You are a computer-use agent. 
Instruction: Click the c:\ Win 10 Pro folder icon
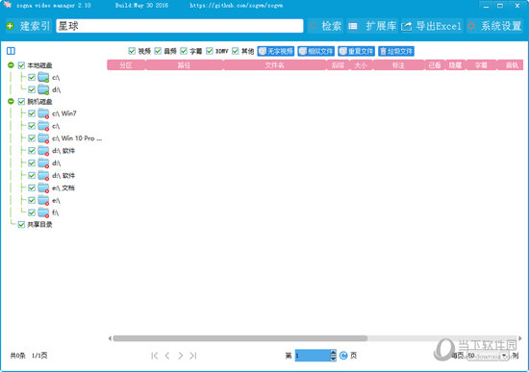tap(43, 138)
